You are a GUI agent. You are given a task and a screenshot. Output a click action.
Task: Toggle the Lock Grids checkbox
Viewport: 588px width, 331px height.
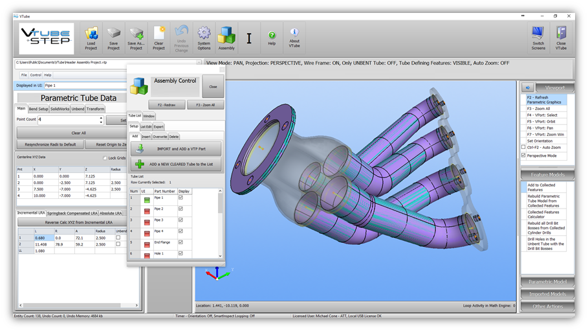pos(105,158)
